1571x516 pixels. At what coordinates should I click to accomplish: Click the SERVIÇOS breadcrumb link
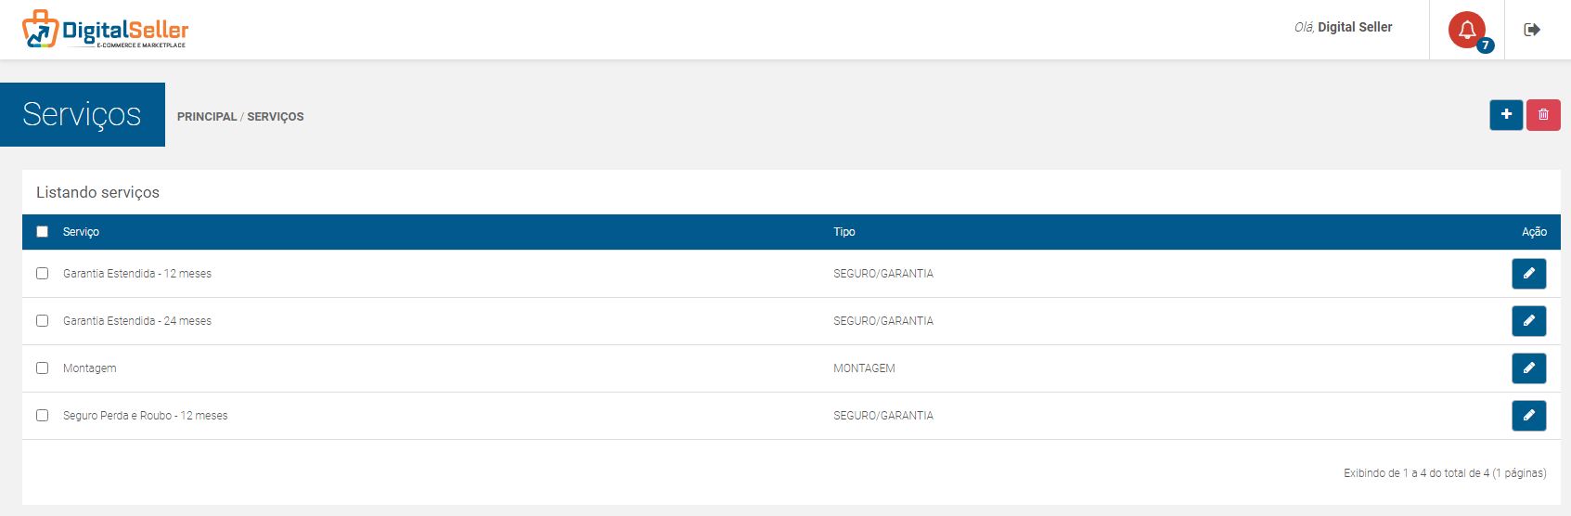pos(276,117)
